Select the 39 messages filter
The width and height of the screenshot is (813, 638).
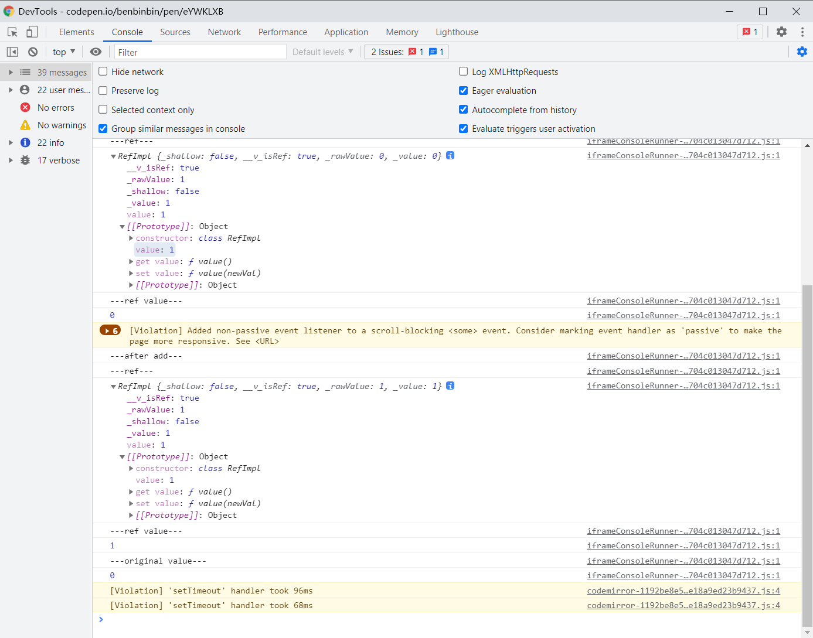point(46,73)
